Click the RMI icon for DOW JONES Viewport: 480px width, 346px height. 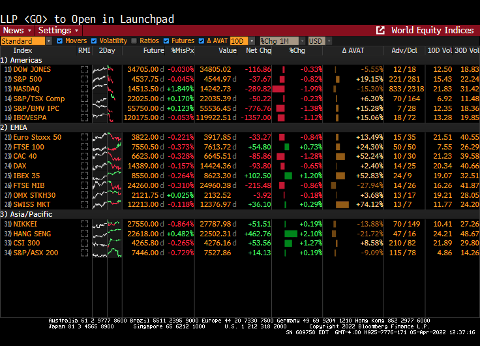point(84,69)
